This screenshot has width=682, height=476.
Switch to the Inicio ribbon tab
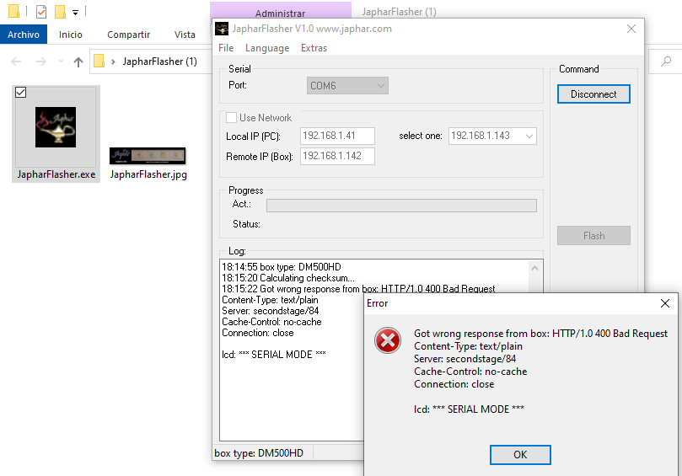71,35
